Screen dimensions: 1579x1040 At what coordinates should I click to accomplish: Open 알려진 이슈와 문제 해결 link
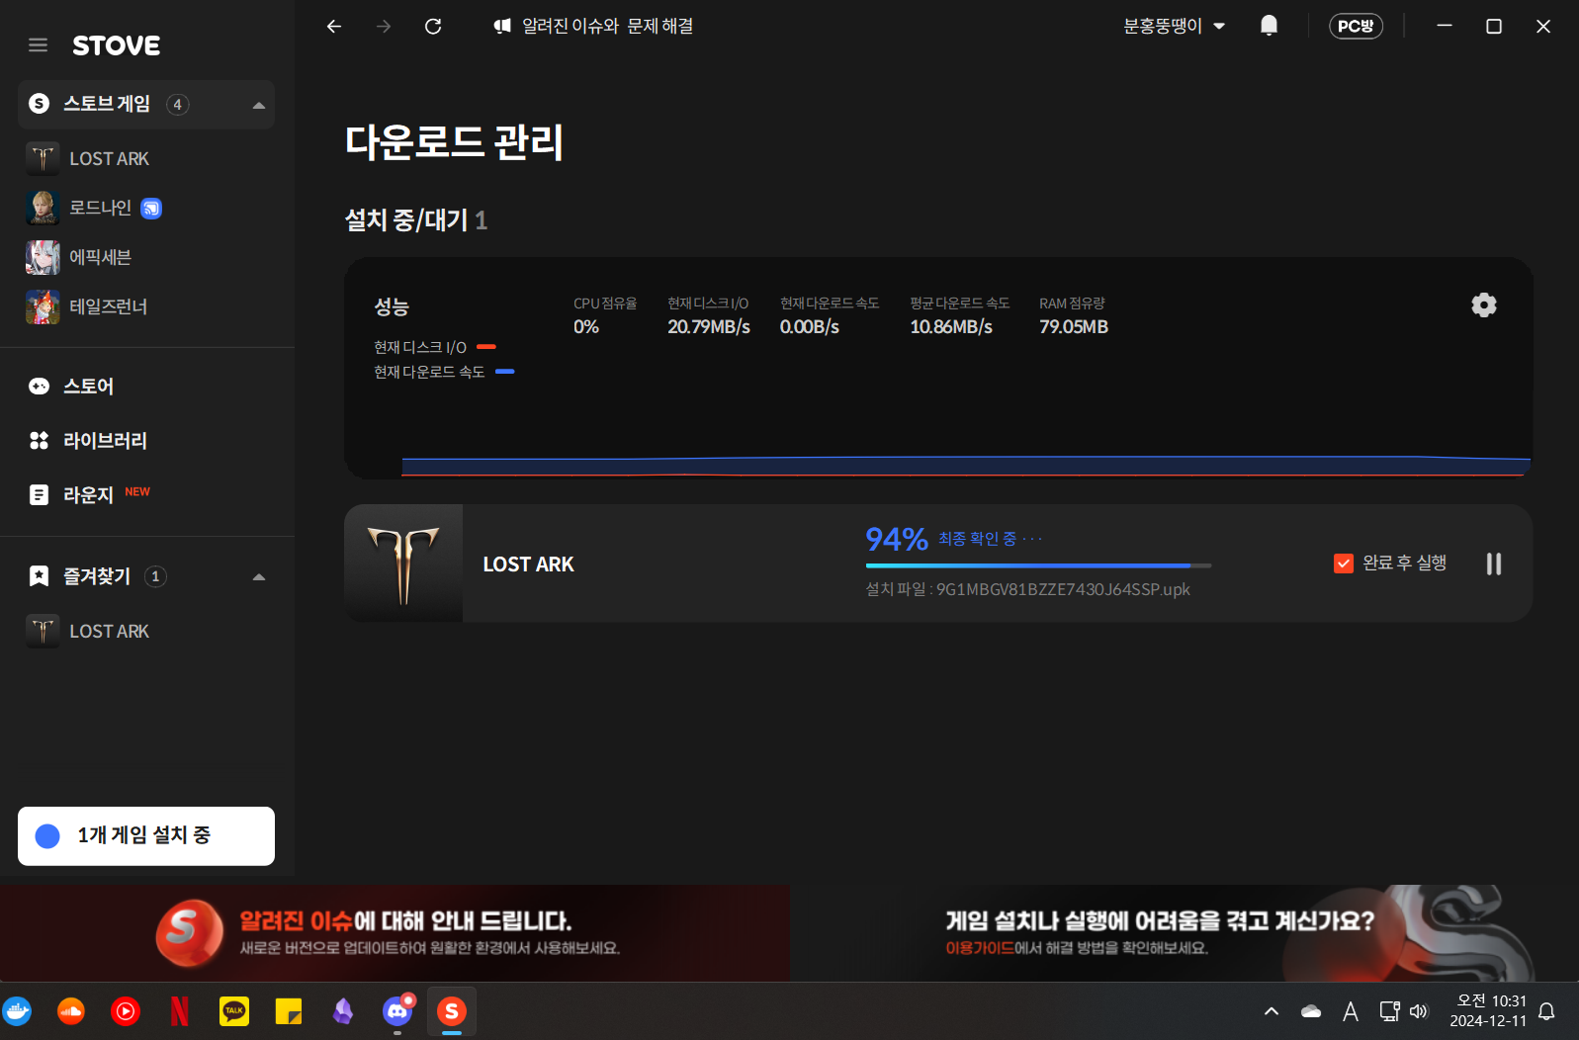point(594,27)
